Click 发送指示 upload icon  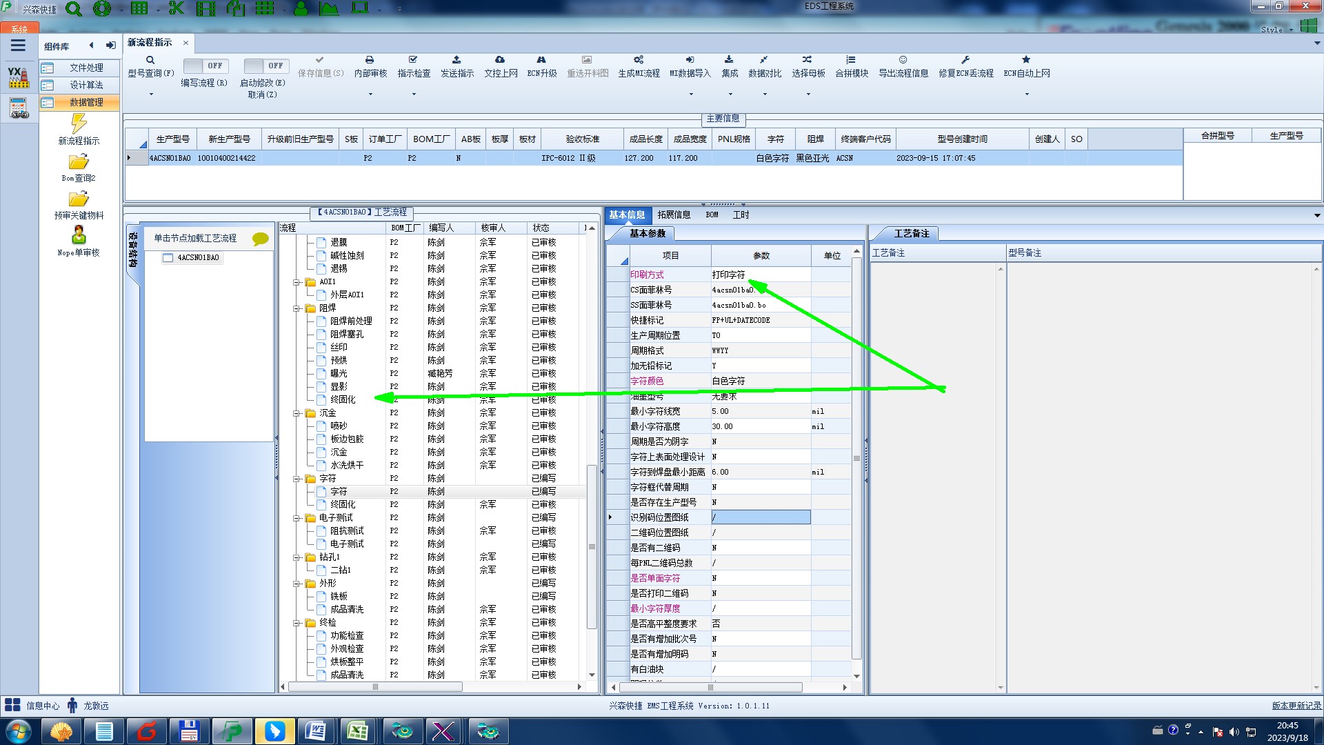(x=457, y=61)
